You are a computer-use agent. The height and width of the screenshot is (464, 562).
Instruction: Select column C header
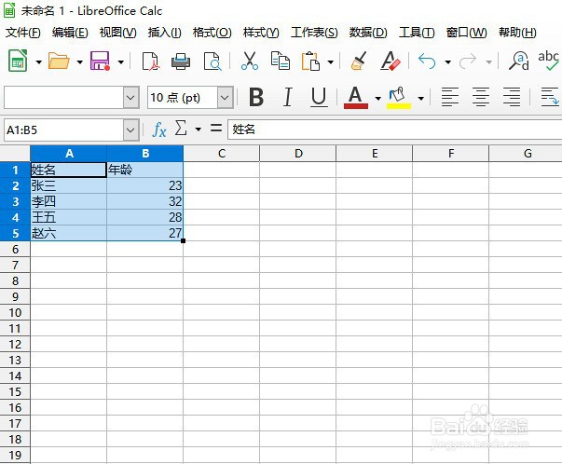222,154
